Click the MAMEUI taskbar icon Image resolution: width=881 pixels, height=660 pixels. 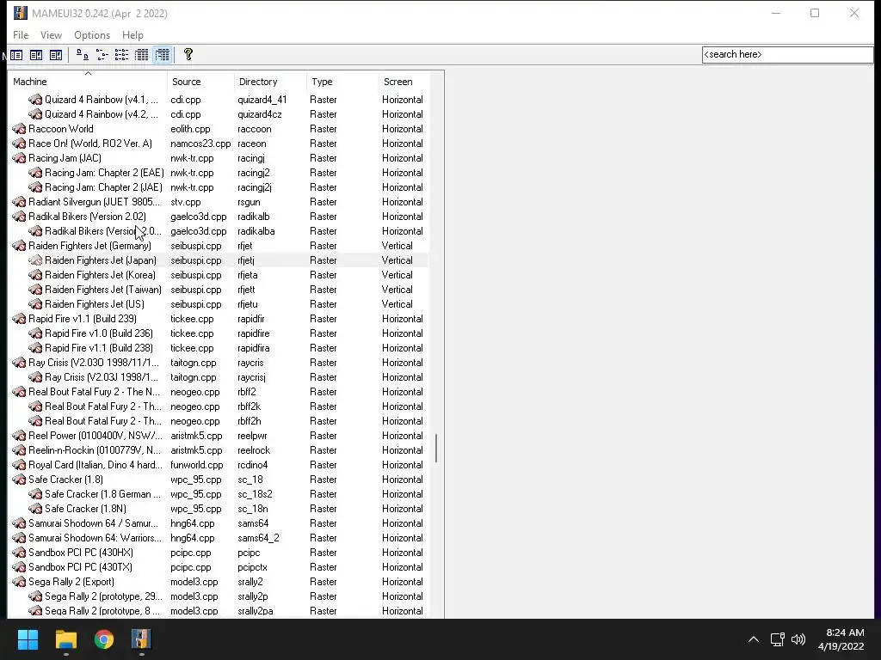[x=141, y=639]
